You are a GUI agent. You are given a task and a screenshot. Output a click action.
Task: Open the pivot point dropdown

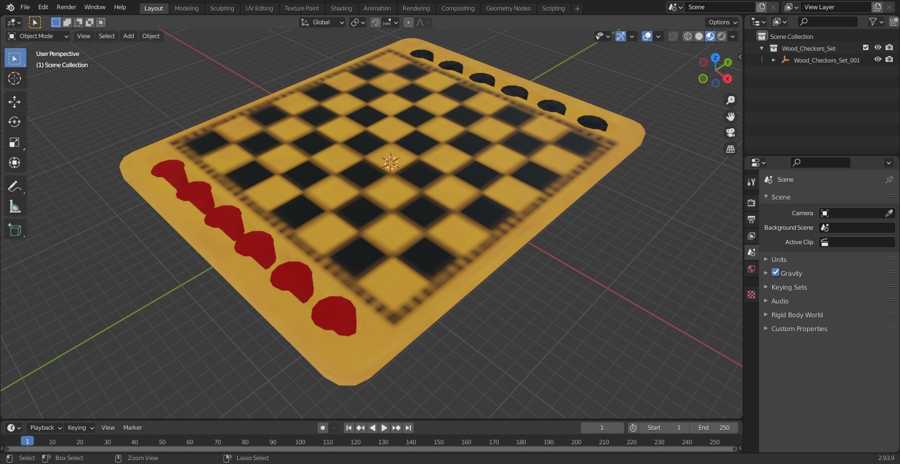pos(358,22)
